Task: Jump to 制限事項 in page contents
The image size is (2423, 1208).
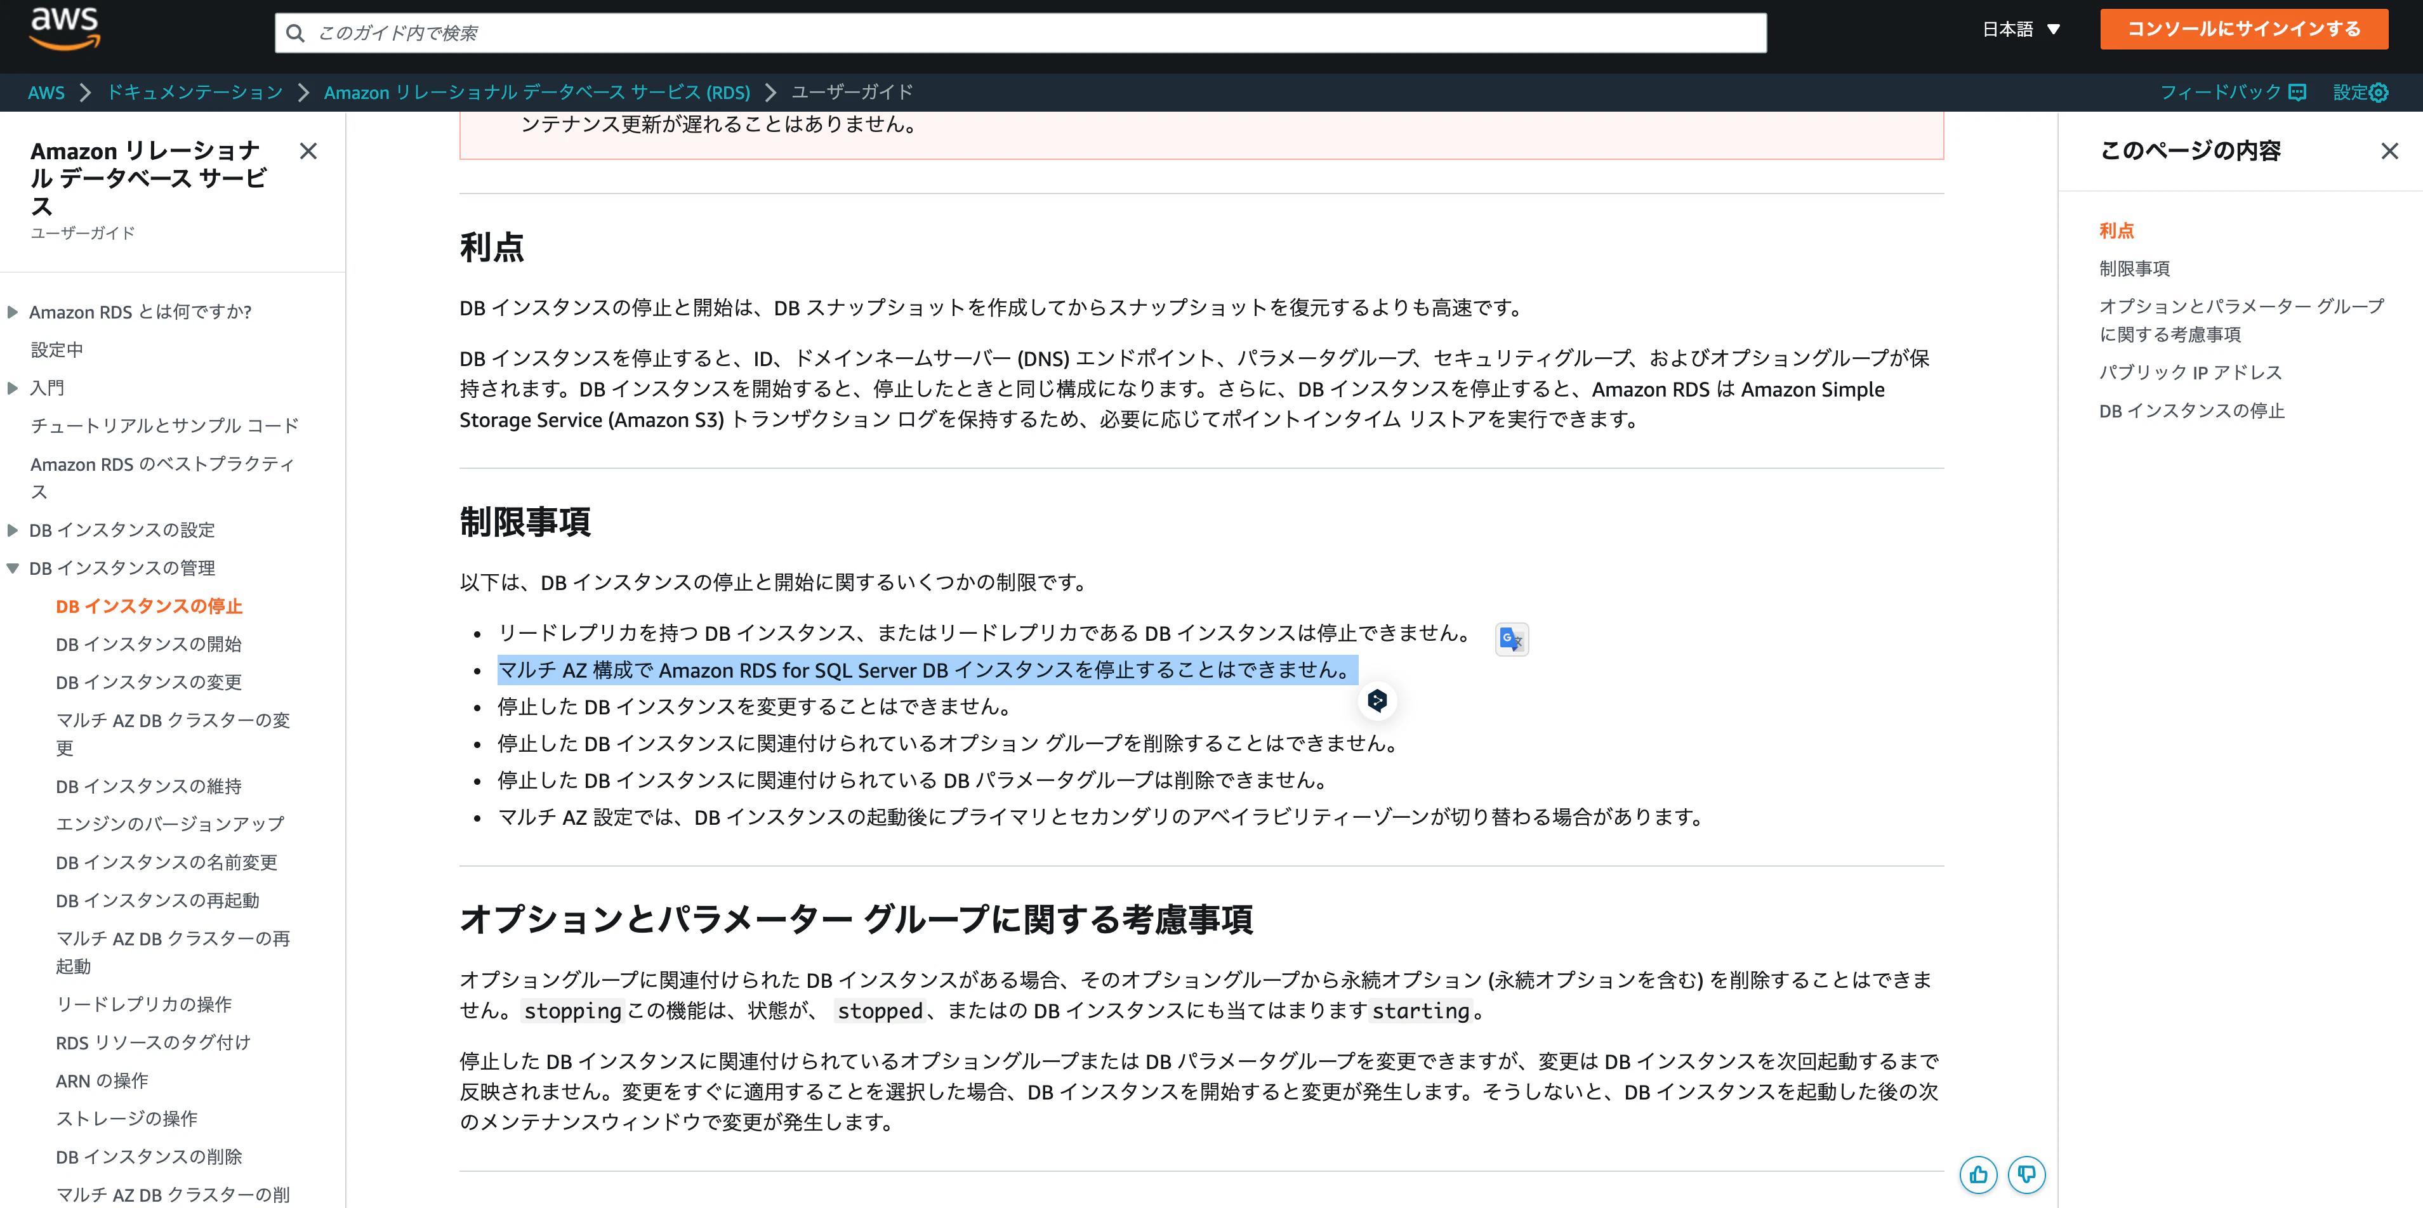Action: (x=2134, y=269)
